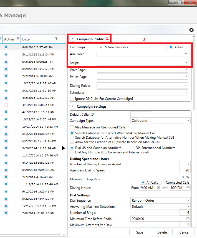Enable Ignore DNC List For Current Campaign

point(72,98)
